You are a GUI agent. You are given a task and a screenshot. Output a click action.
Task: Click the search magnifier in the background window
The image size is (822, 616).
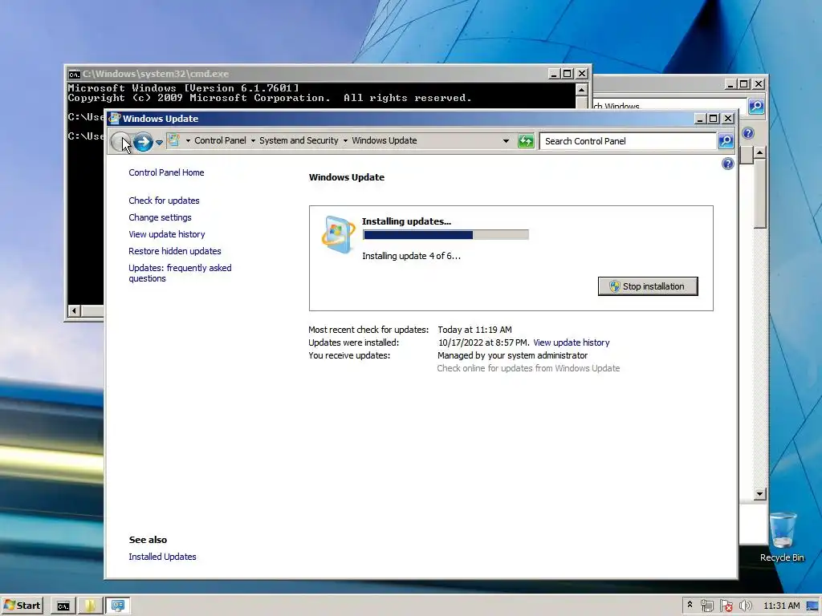pos(756,107)
